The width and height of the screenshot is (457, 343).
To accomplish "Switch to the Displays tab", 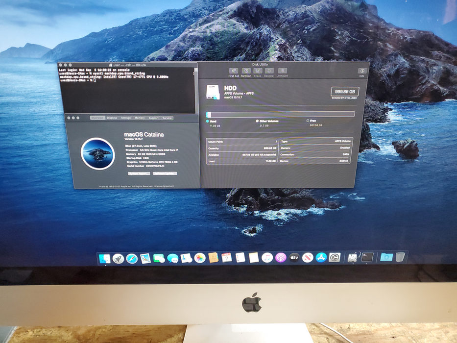I will point(112,118).
